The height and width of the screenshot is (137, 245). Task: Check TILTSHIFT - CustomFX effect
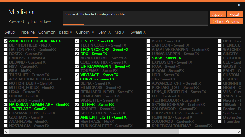click(6, 75)
